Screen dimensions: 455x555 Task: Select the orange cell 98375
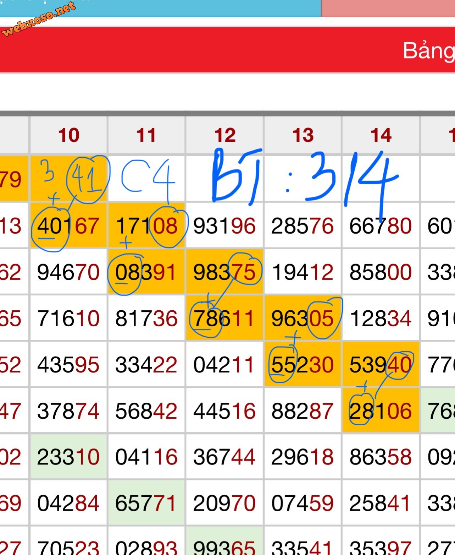click(x=224, y=272)
